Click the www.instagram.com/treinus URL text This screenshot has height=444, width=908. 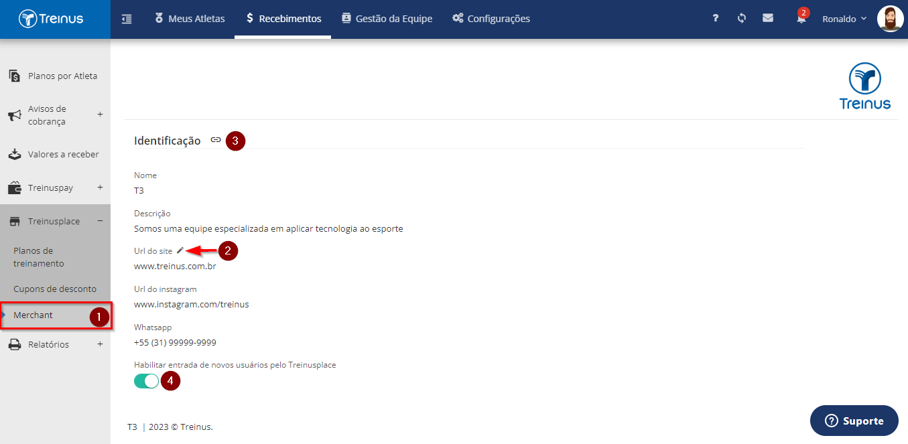pos(192,305)
